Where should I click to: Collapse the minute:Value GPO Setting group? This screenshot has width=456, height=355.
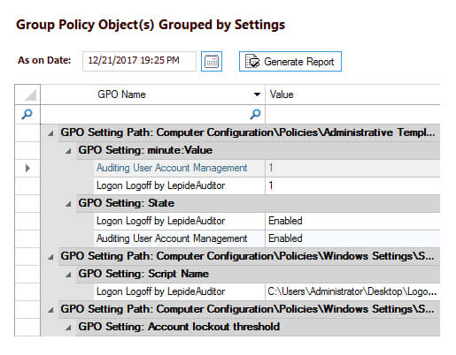point(68,151)
